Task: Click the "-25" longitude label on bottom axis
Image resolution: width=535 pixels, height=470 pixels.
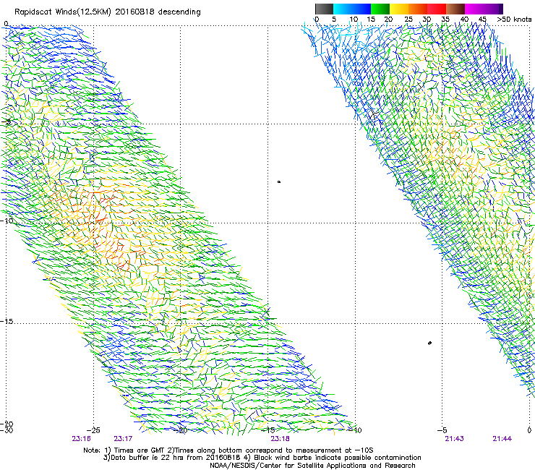Action: pyautogui.click(x=93, y=430)
